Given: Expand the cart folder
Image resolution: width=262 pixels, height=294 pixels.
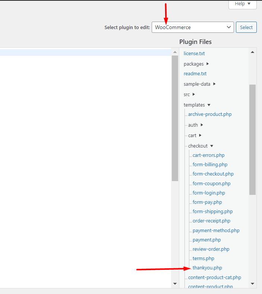Looking at the screenshot, I should click(x=195, y=136).
